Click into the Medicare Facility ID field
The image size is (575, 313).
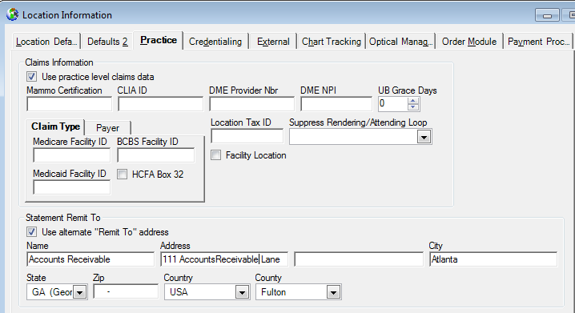coord(71,155)
